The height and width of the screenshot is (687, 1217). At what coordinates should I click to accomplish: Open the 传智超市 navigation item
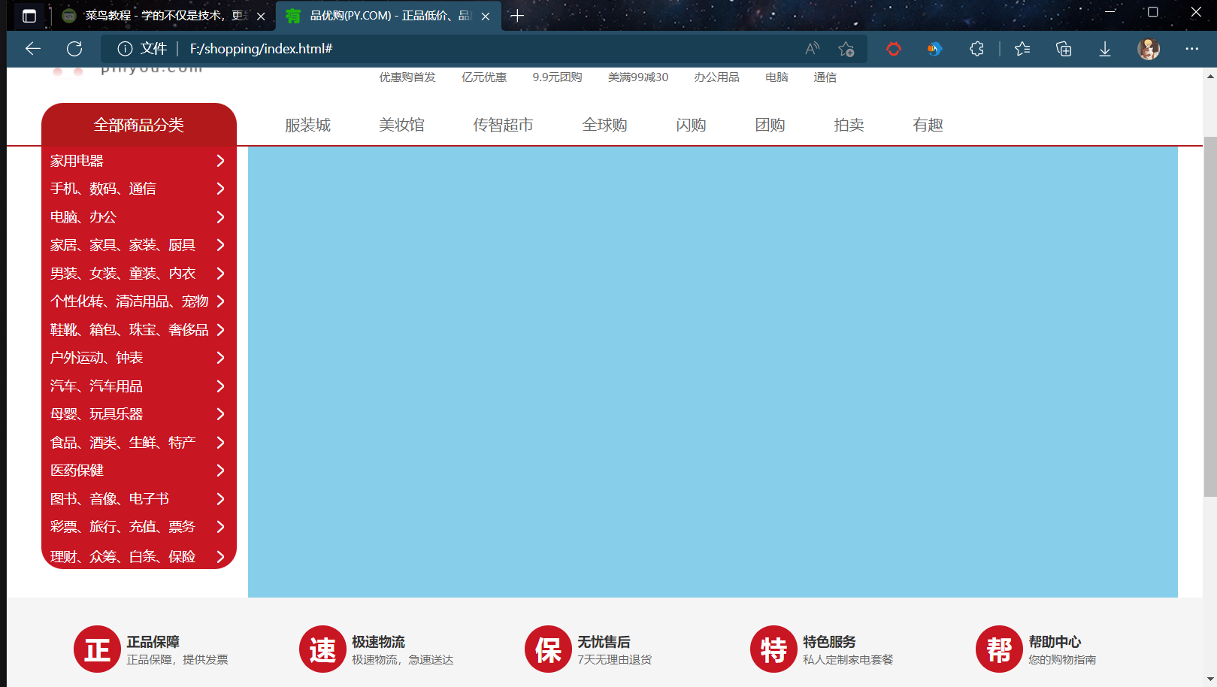click(x=503, y=125)
